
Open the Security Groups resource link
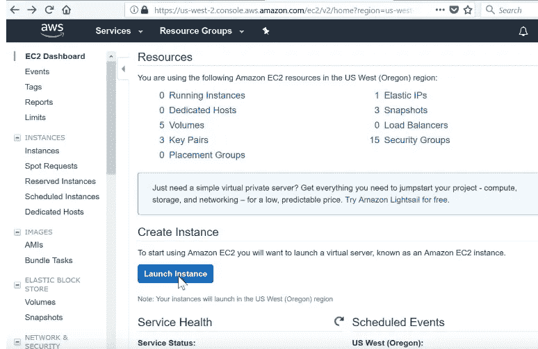click(417, 140)
